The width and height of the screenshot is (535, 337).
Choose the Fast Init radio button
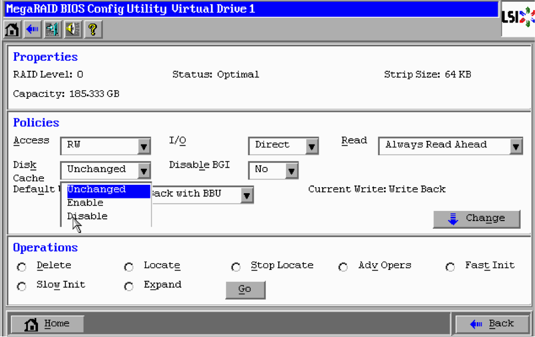point(451,267)
